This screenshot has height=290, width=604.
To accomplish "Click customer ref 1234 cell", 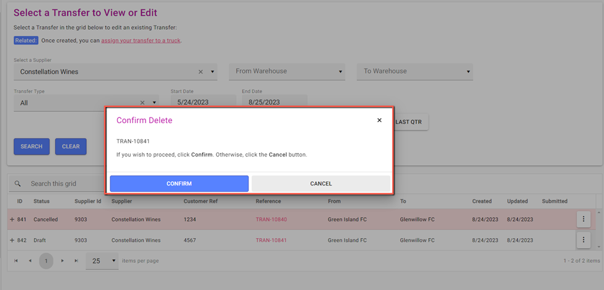I will point(190,220).
